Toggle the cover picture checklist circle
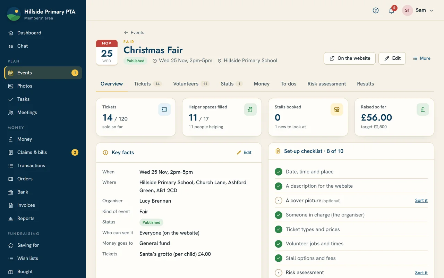 (279, 201)
